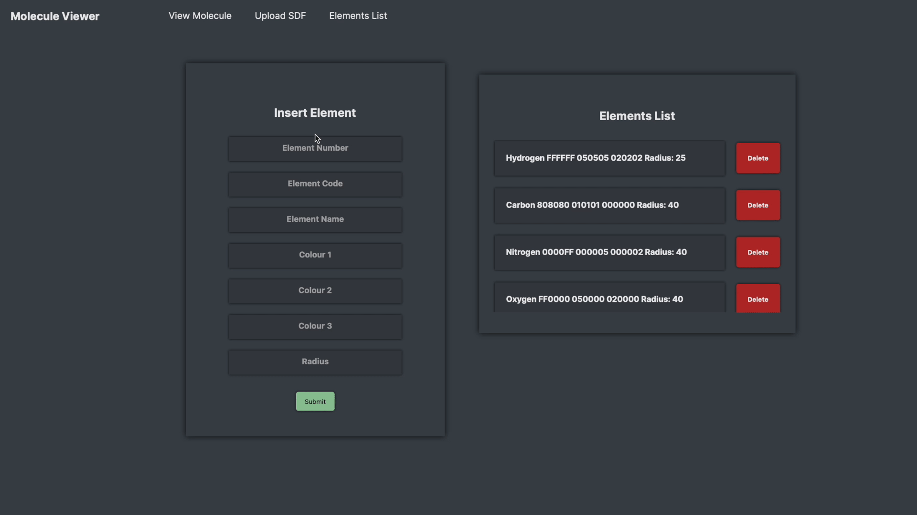This screenshot has height=515, width=917.
Task: Select the Hydrogen FFFFFF row text
Action: tap(596, 158)
